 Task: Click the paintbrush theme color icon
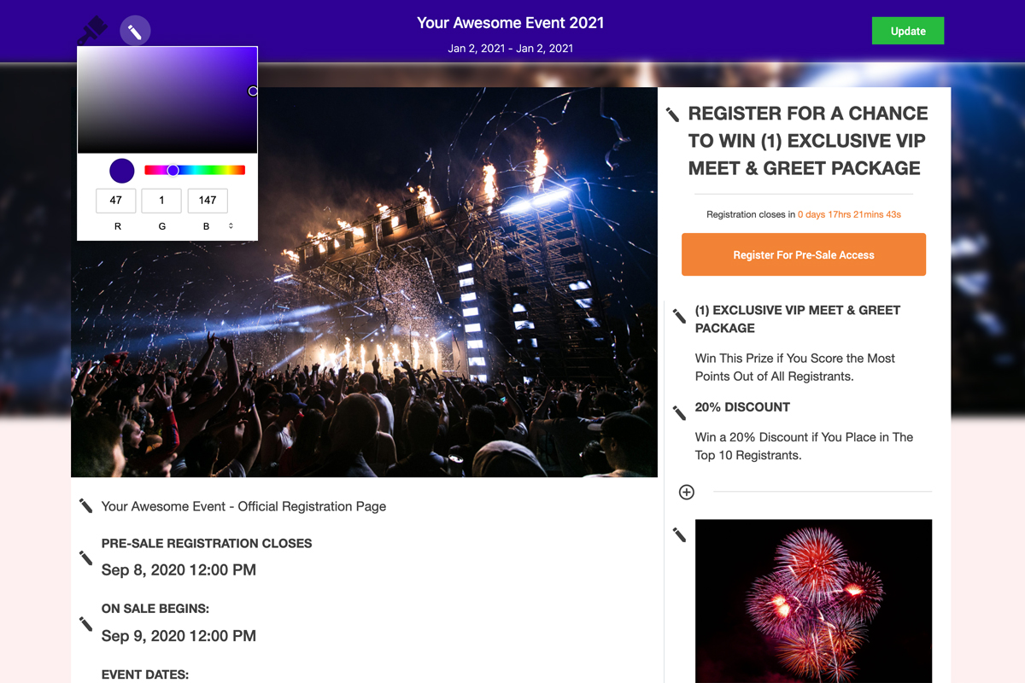(92, 32)
